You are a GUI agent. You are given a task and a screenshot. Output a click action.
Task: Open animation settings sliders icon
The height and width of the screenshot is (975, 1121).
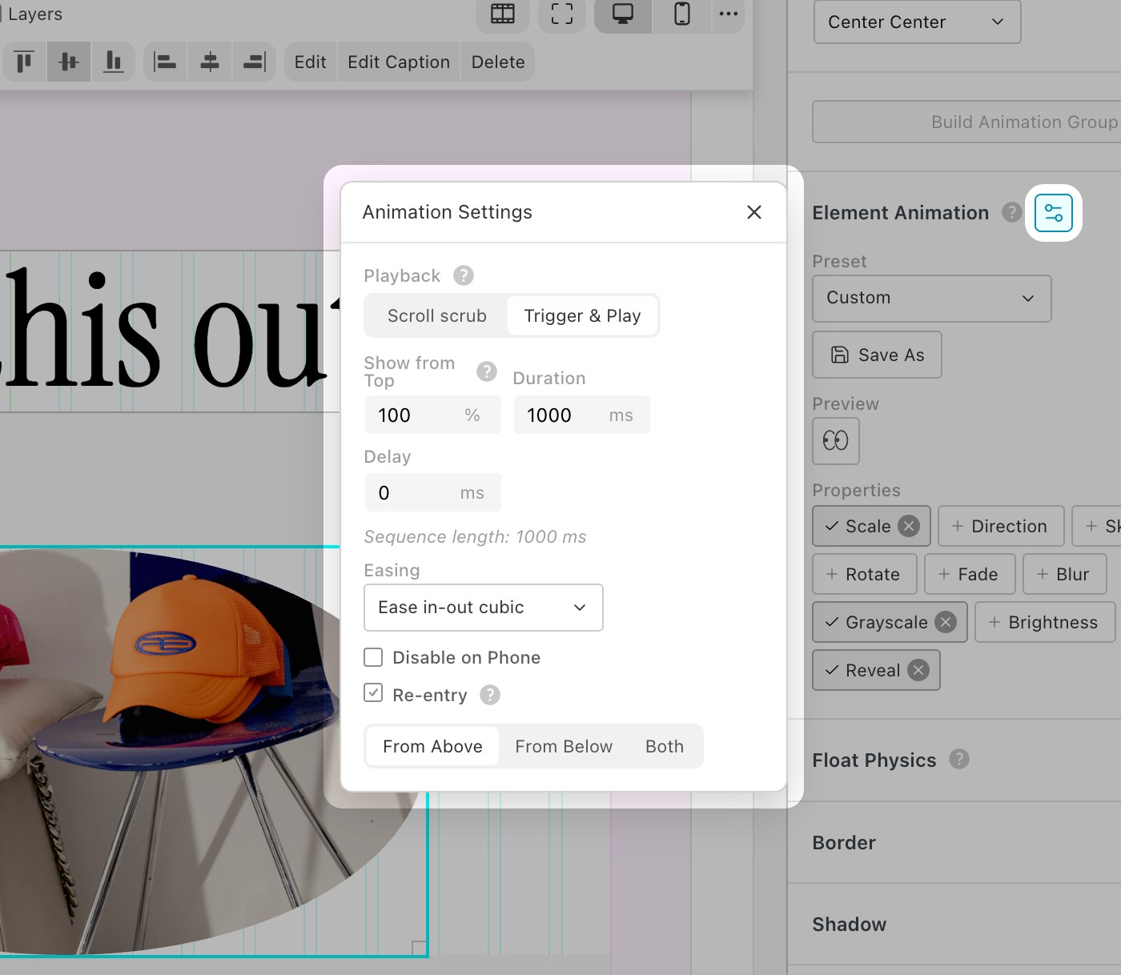[x=1054, y=213]
